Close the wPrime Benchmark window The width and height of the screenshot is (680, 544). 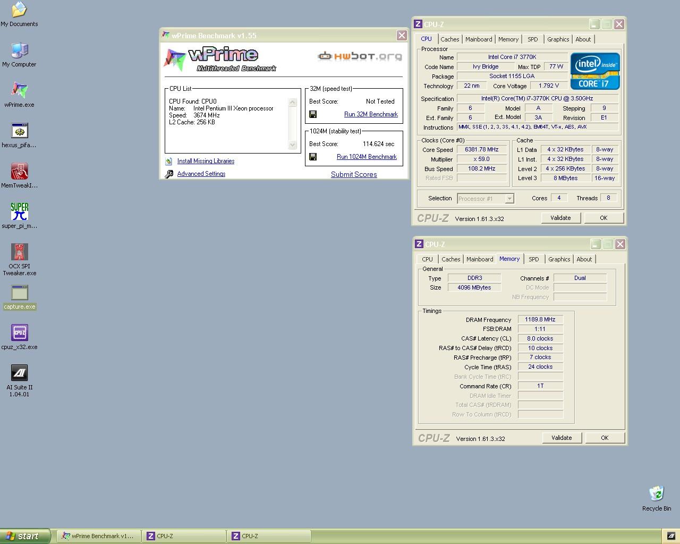click(402, 36)
